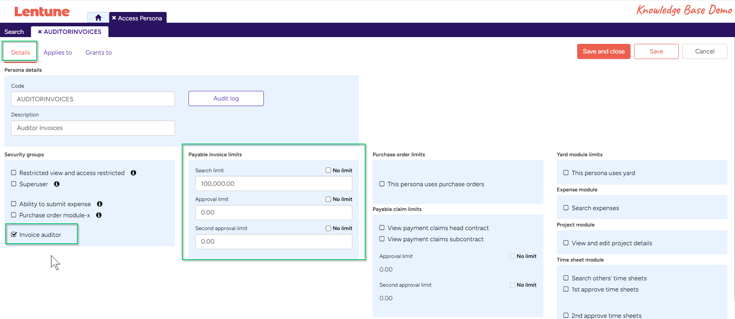735x319 pixels.
Task: Enable Restricted view and access restricted
Action: [14, 173]
